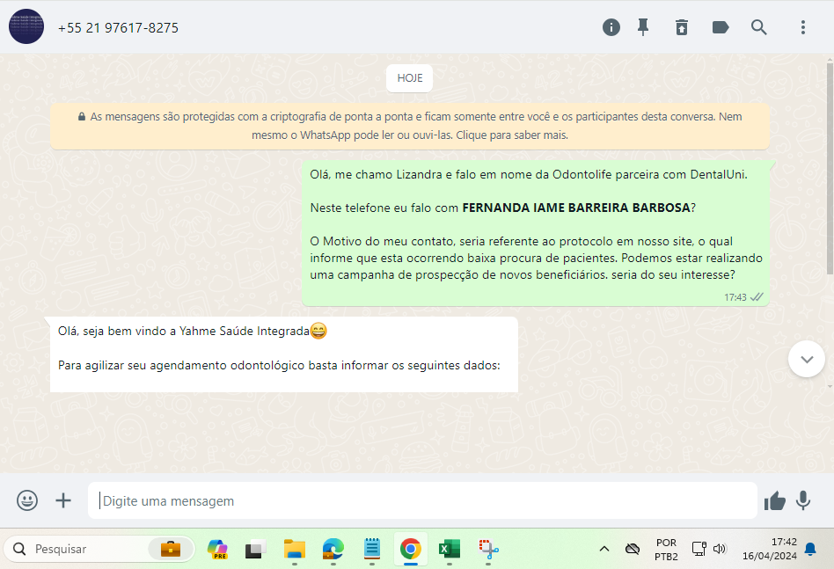Switch to Google Chrome on taskbar

click(410, 549)
